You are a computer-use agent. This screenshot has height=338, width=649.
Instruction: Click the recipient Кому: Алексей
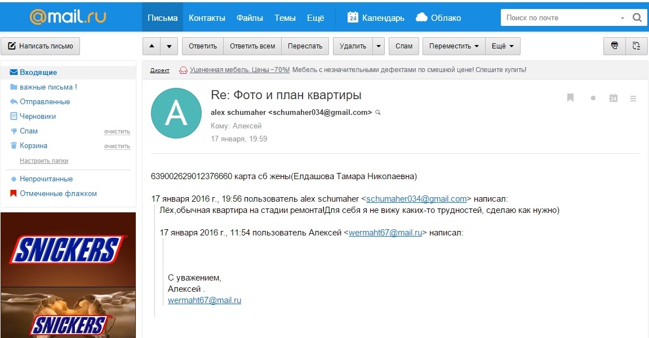236,126
